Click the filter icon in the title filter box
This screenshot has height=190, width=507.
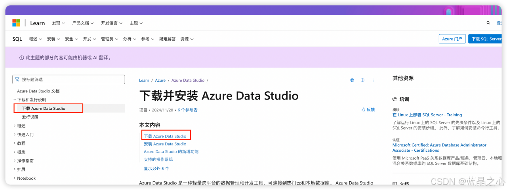click(17, 79)
